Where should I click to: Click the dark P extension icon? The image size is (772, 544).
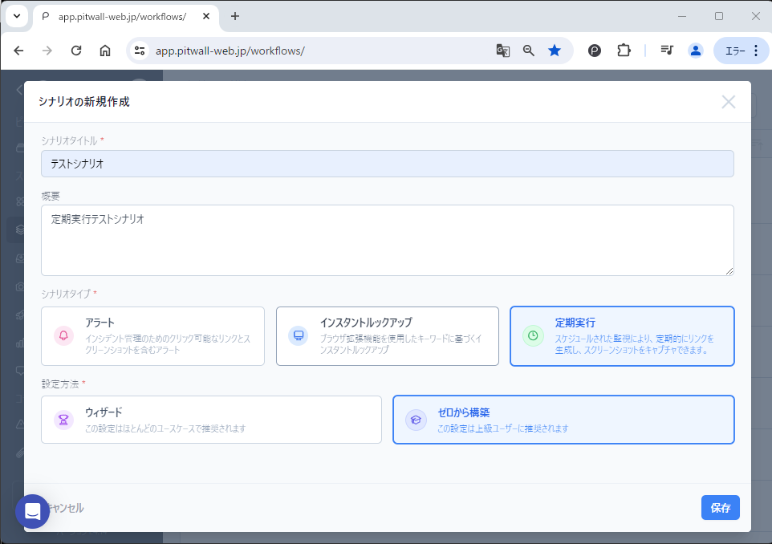pos(594,50)
